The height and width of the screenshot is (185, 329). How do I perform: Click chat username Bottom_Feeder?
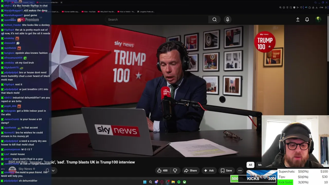click(13, 25)
